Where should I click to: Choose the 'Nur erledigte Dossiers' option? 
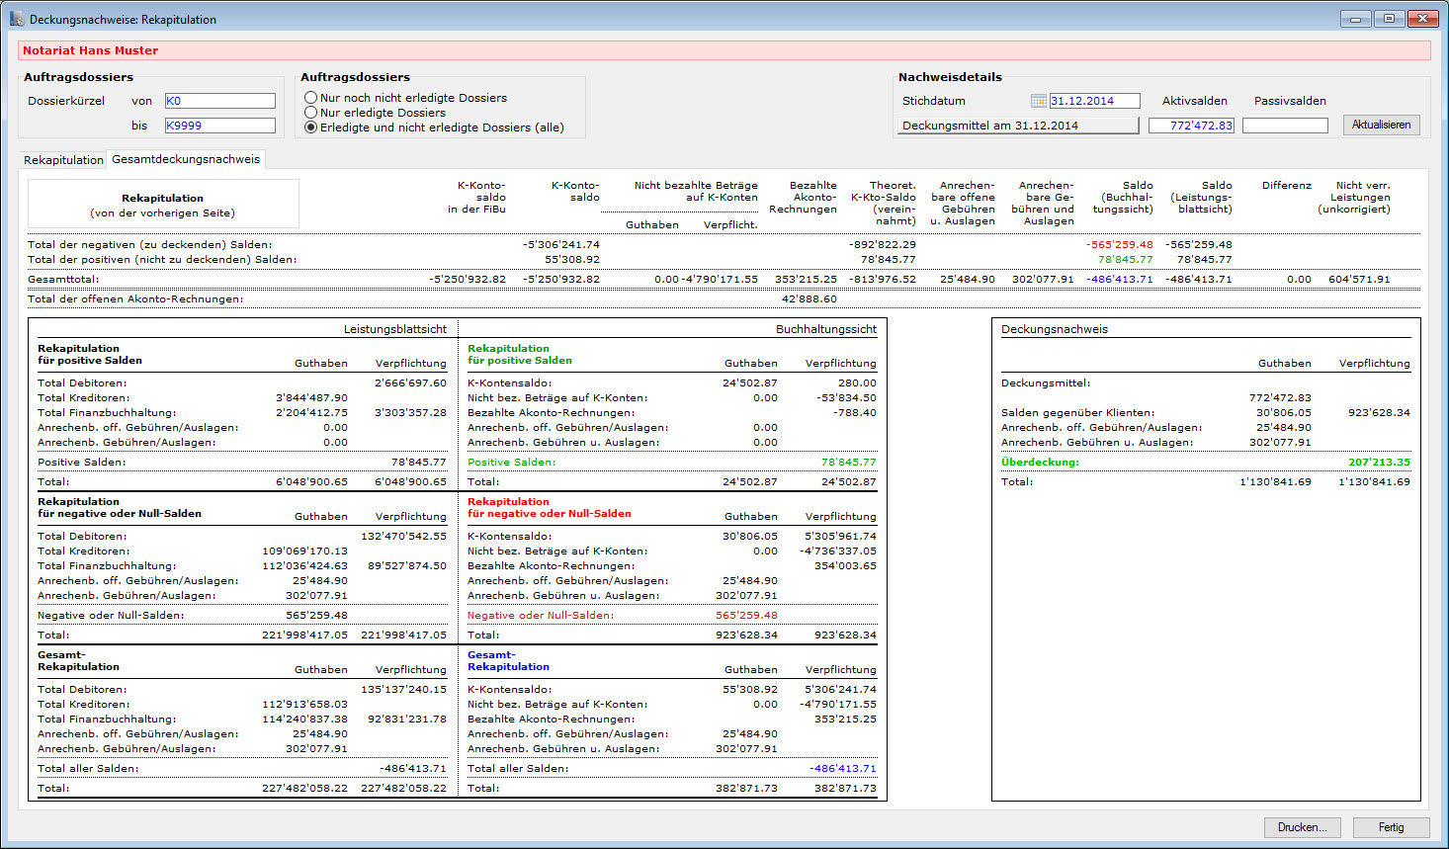(x=311, y=113)
